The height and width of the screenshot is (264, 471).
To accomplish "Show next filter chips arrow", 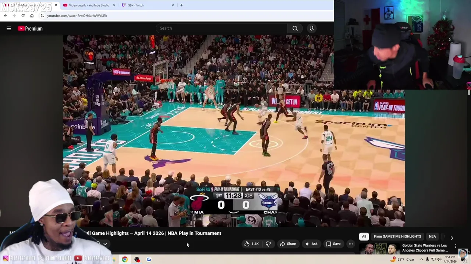I will click(x=452, y=238).
